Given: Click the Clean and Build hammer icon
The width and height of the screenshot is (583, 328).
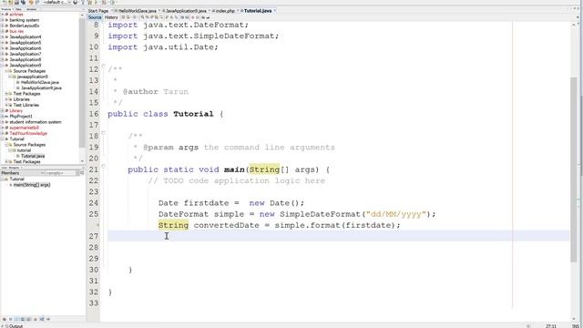Looking at the screenshot, I should pos(89,2).
